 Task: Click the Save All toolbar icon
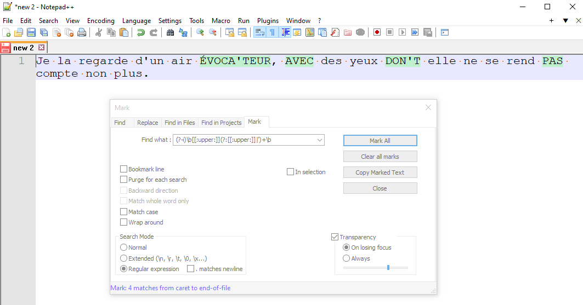(x=44, y=33)
